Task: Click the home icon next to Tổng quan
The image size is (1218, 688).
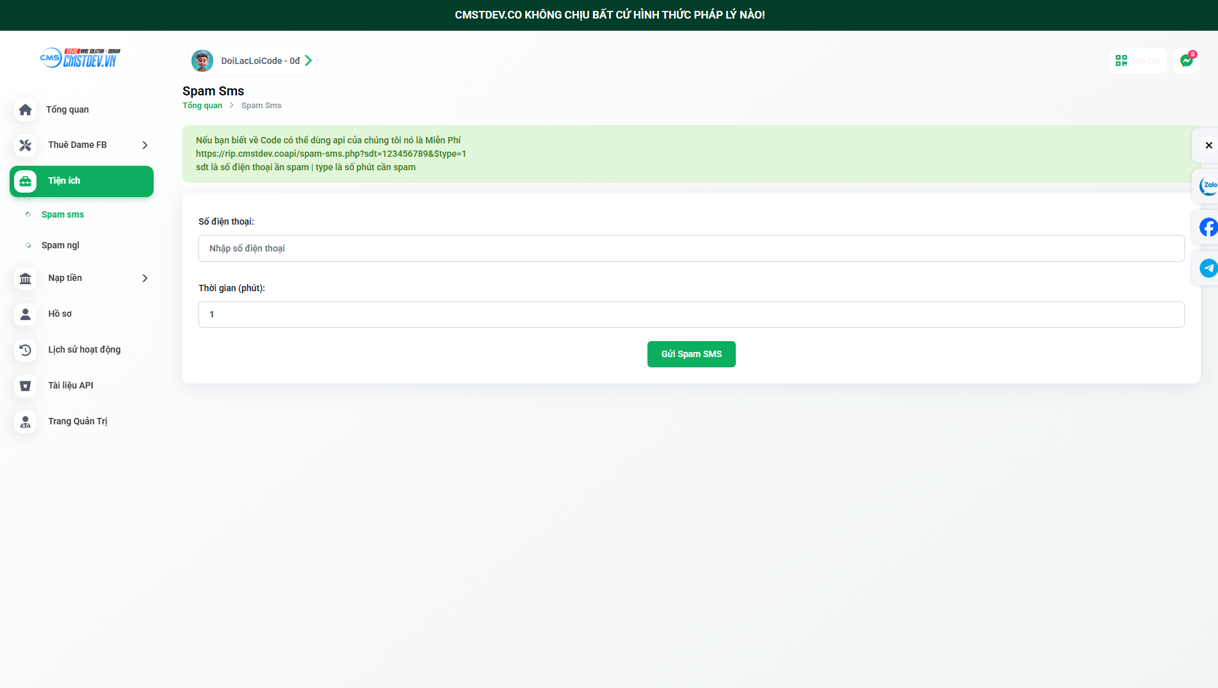Action: [26, 110]
